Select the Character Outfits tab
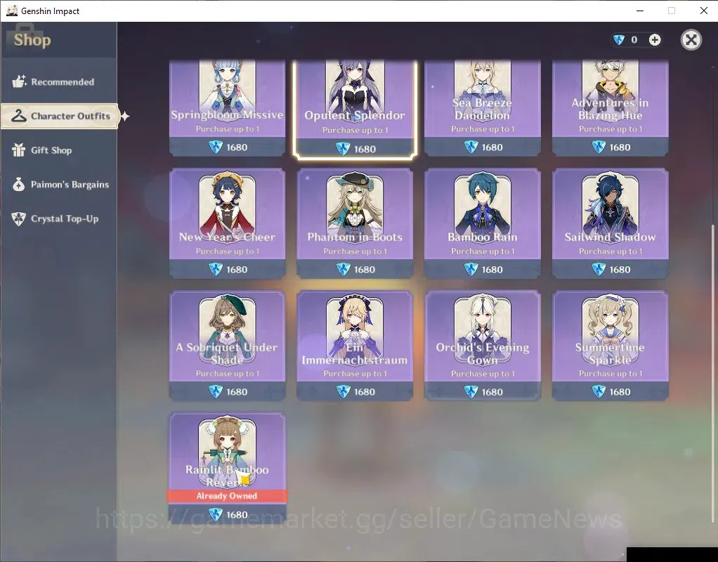The height and width of the screenshot is (562, 718). click(60, 117)
